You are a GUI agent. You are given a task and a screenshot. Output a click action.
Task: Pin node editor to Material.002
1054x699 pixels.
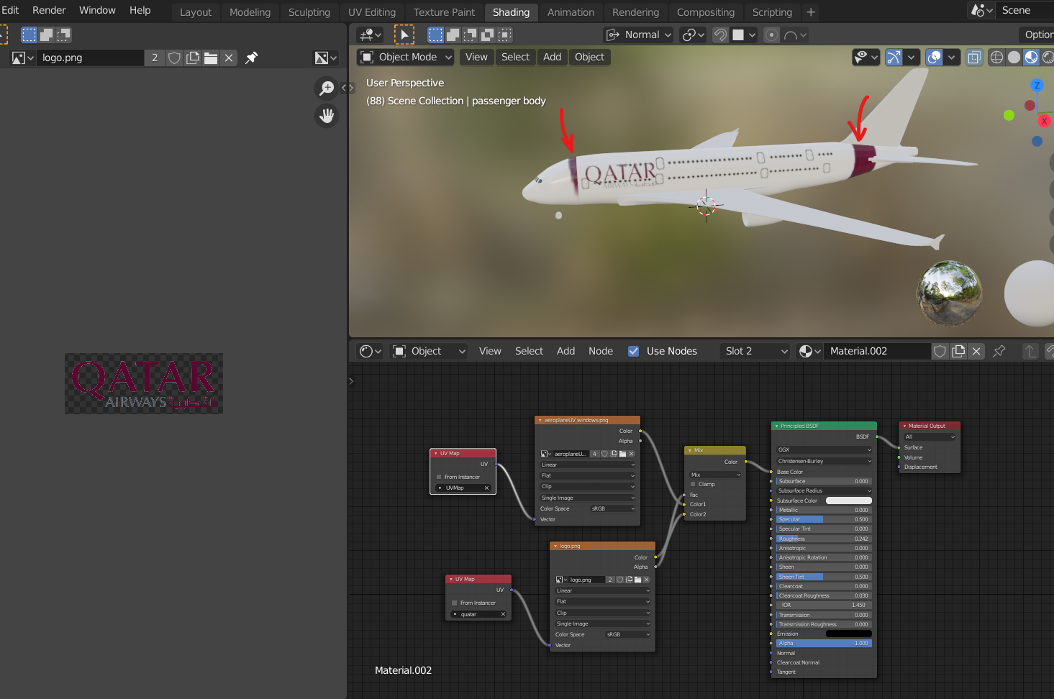(x=999, y=351)
